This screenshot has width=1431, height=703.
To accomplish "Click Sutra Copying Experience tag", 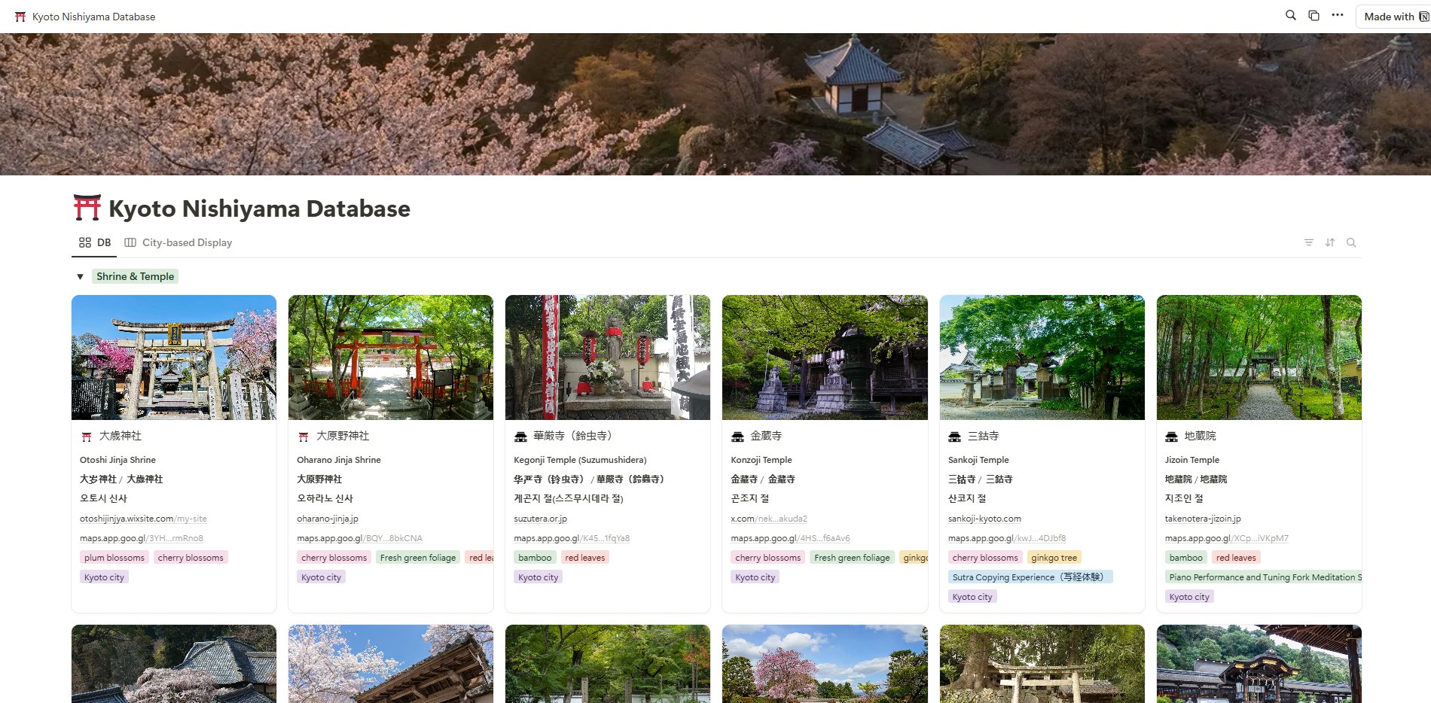I will pyautogui.click(x=1030, y=577).
